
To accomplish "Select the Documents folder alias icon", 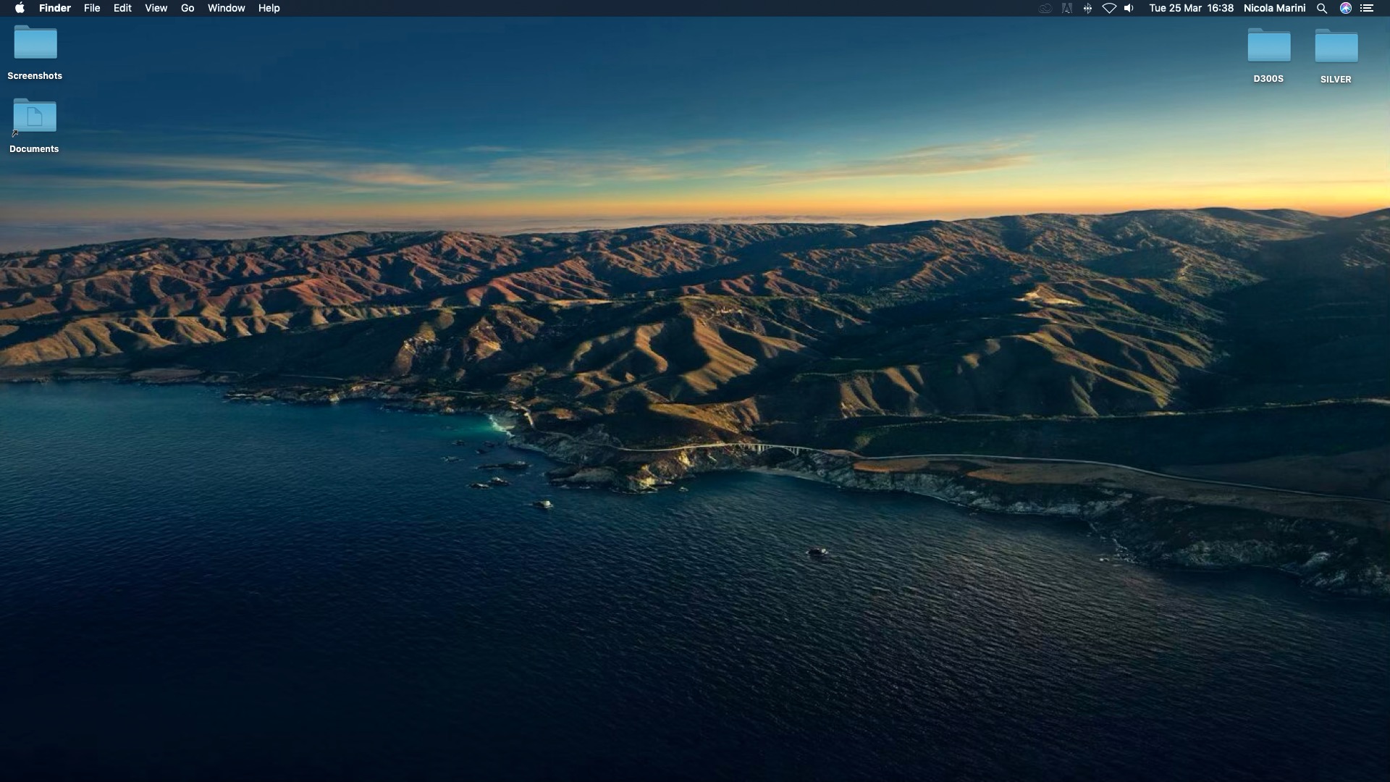I will 35,117.
